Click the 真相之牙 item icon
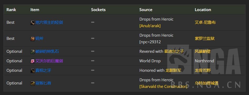 pos(32,71)
